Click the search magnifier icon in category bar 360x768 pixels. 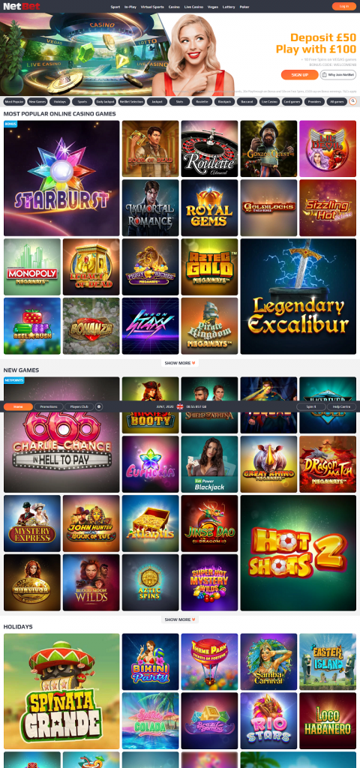(x=352, y=101)
